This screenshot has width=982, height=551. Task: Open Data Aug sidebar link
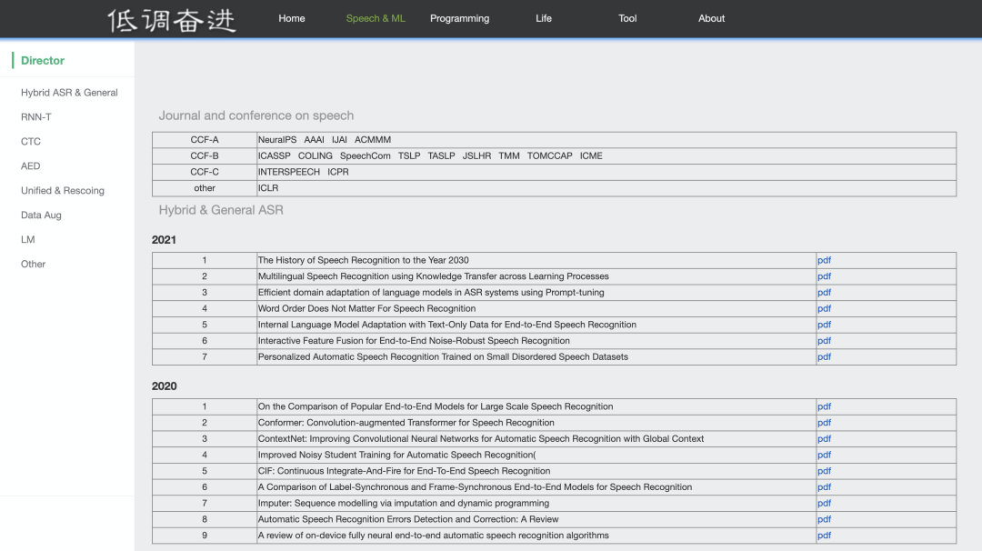click(x=41, y=215)
